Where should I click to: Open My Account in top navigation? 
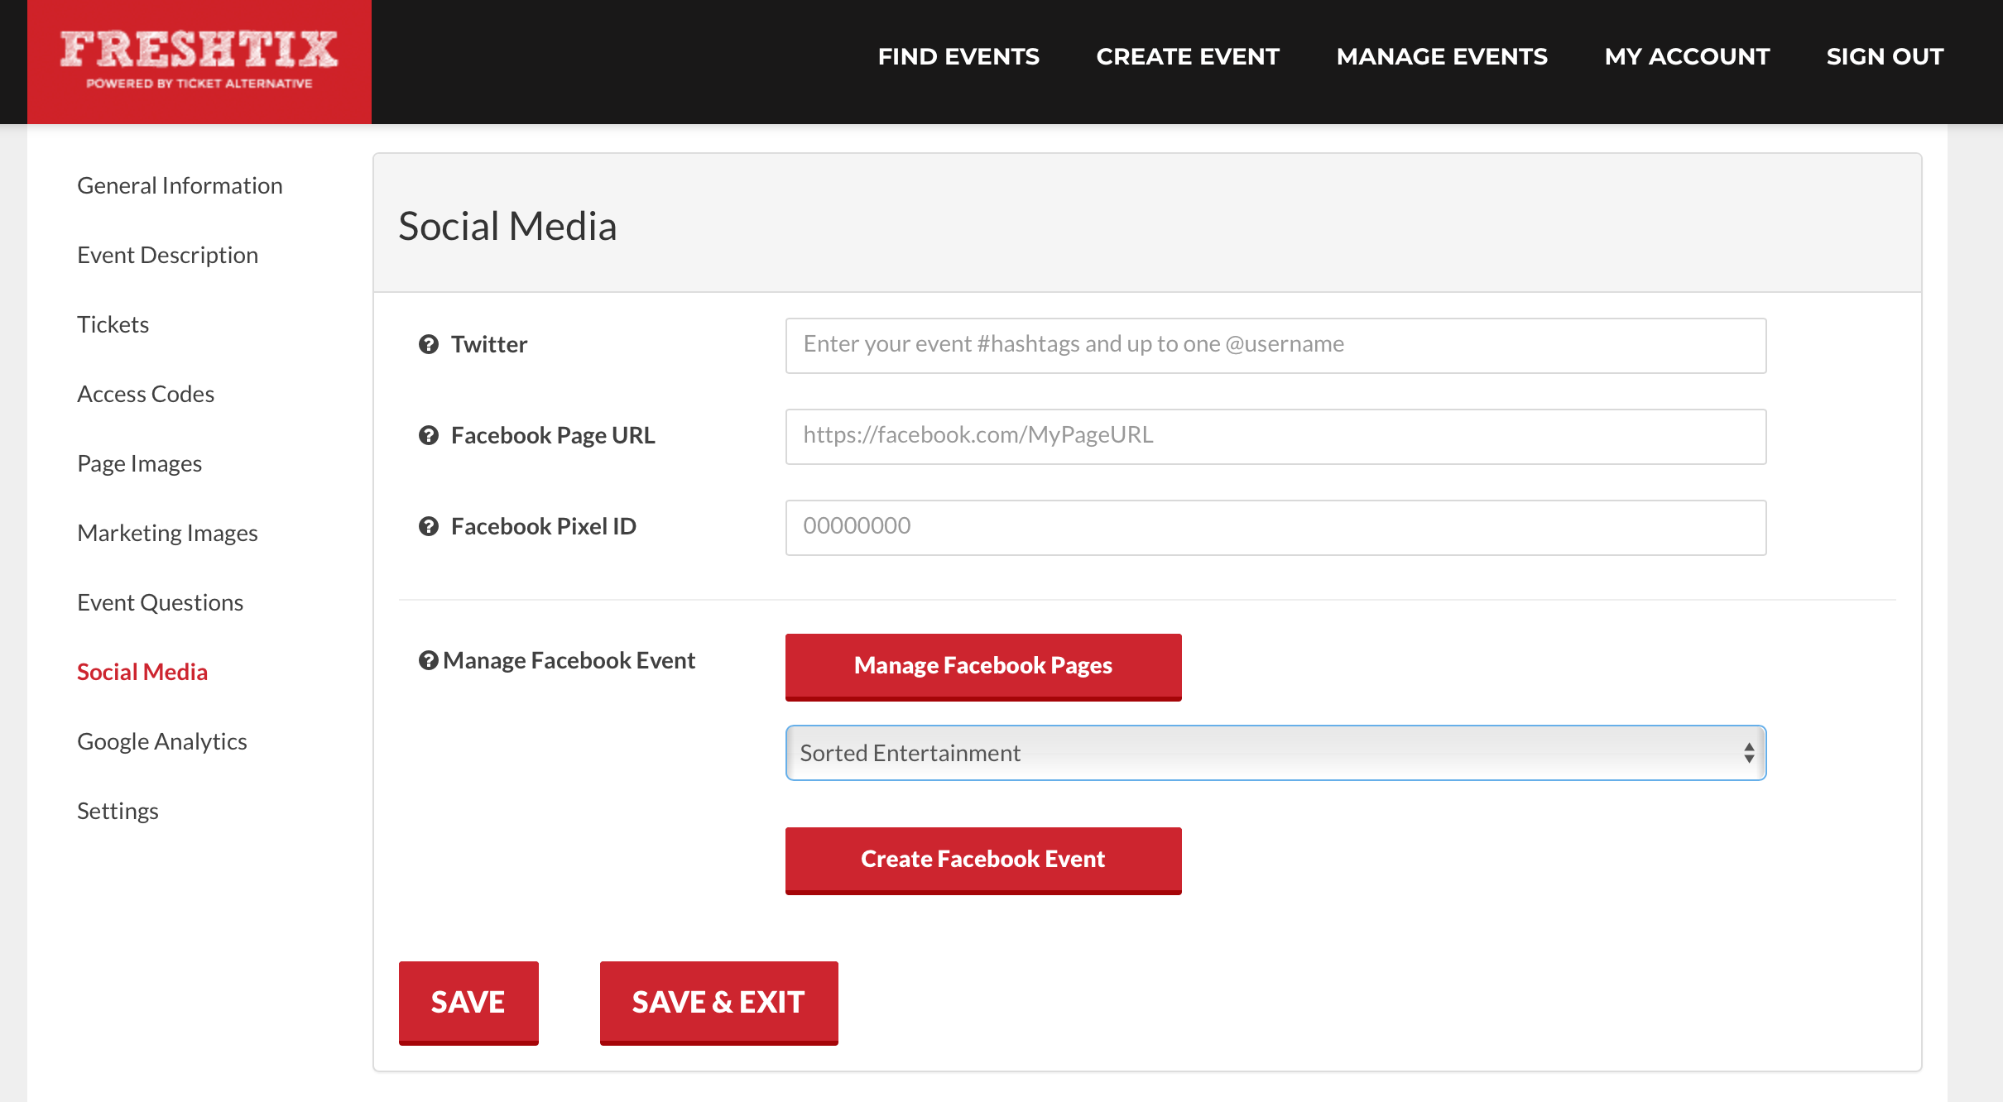(x=1687, y=56)
